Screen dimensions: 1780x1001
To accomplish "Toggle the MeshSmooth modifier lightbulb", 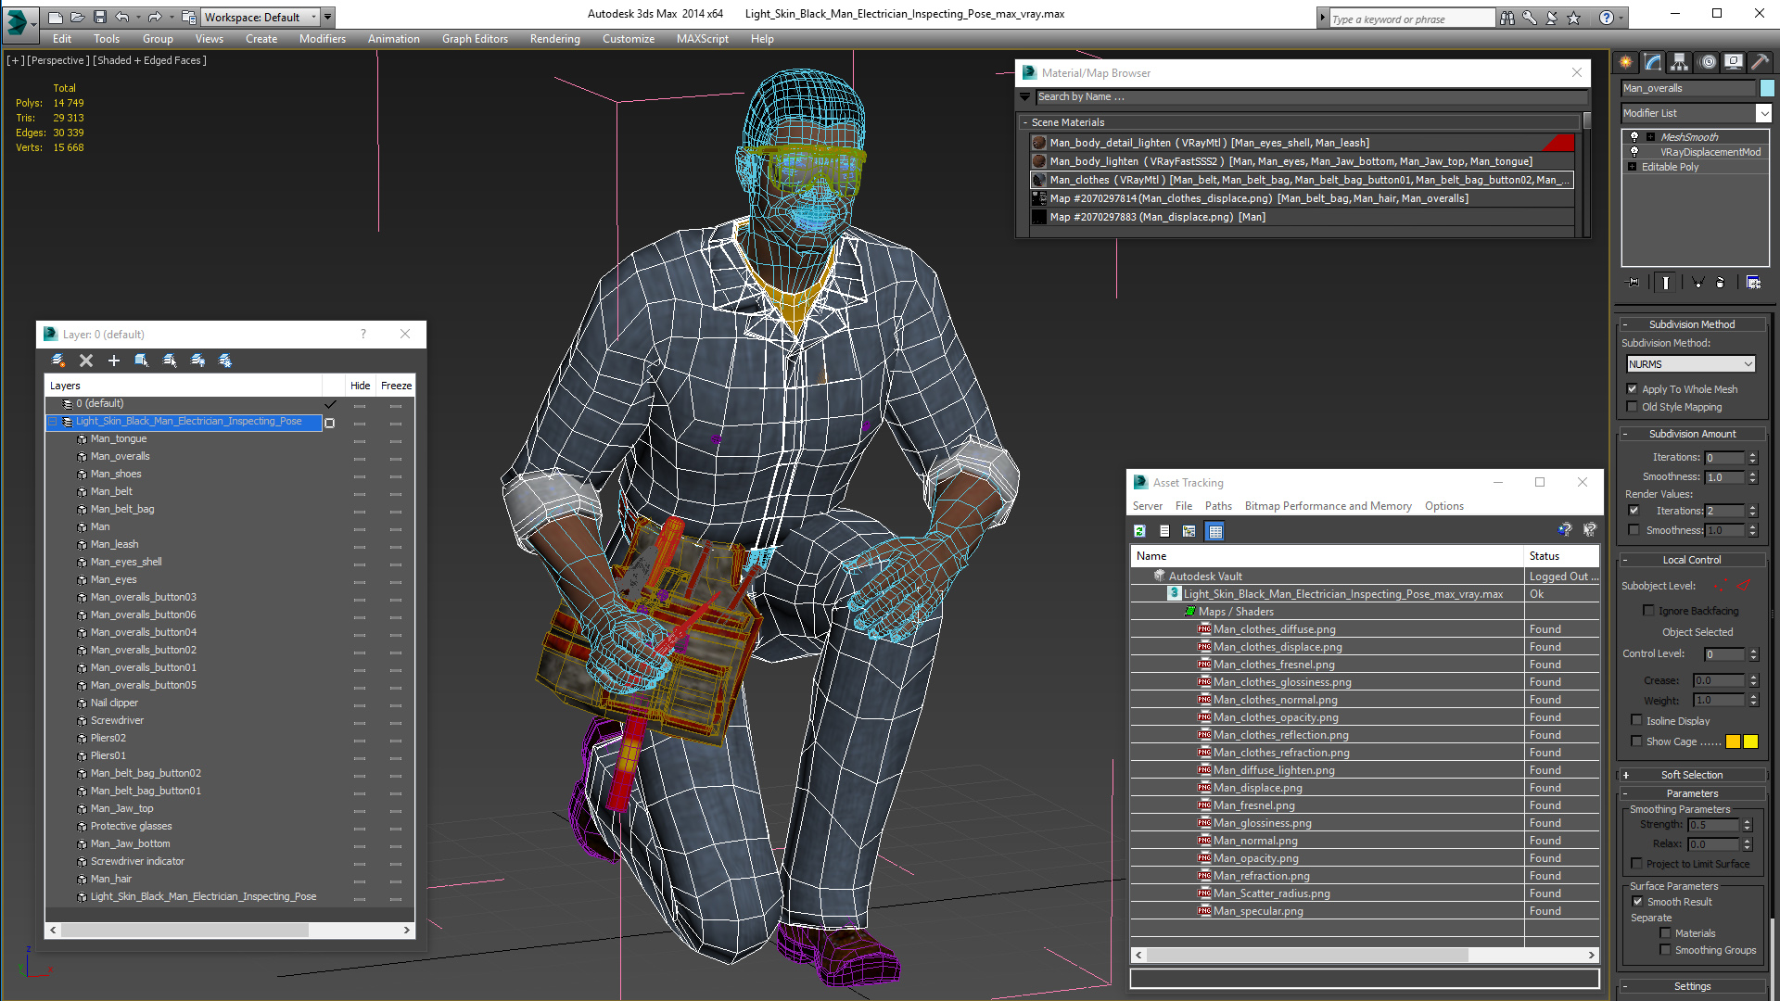I will point(1634,136).
